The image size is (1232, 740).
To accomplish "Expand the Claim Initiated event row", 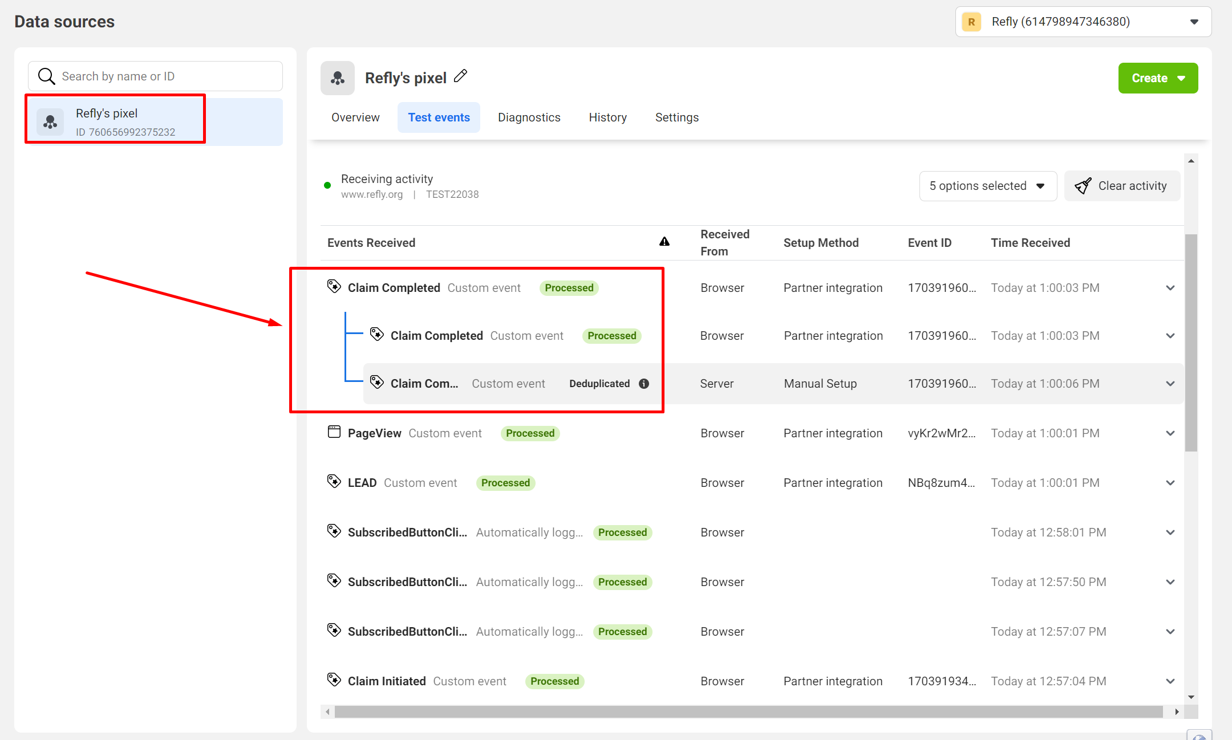I will point(1170,681).
